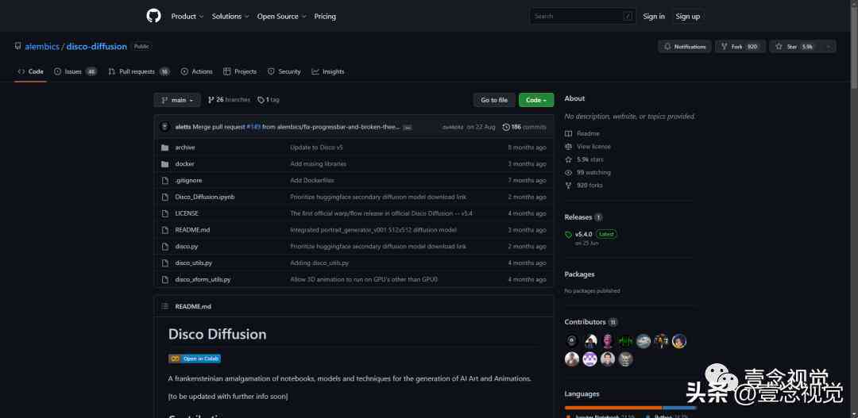This screenshot has width=858, height=418.
Task: Focus the GitHub search field
Action: [582, 17]
